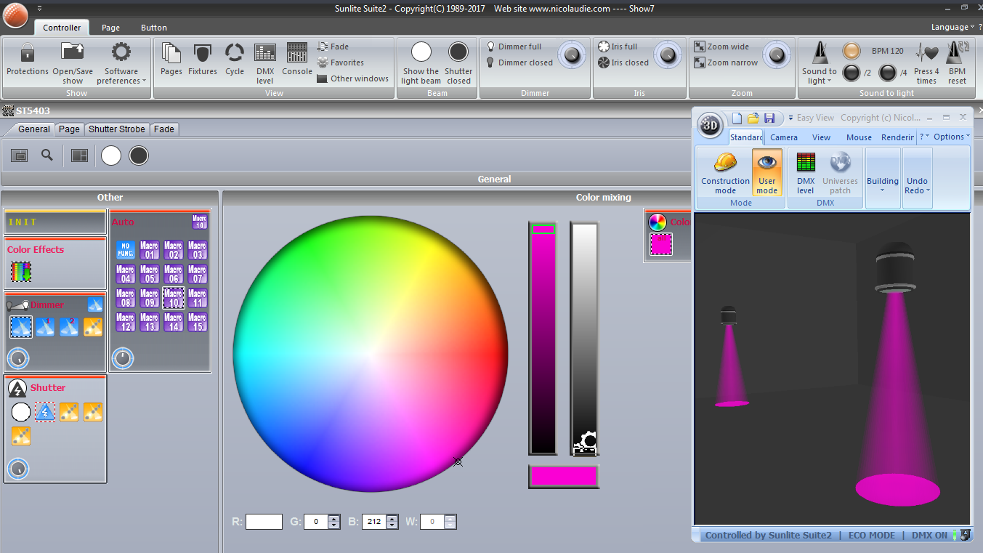Toggle the BPM /4 button

pos(887,72)
